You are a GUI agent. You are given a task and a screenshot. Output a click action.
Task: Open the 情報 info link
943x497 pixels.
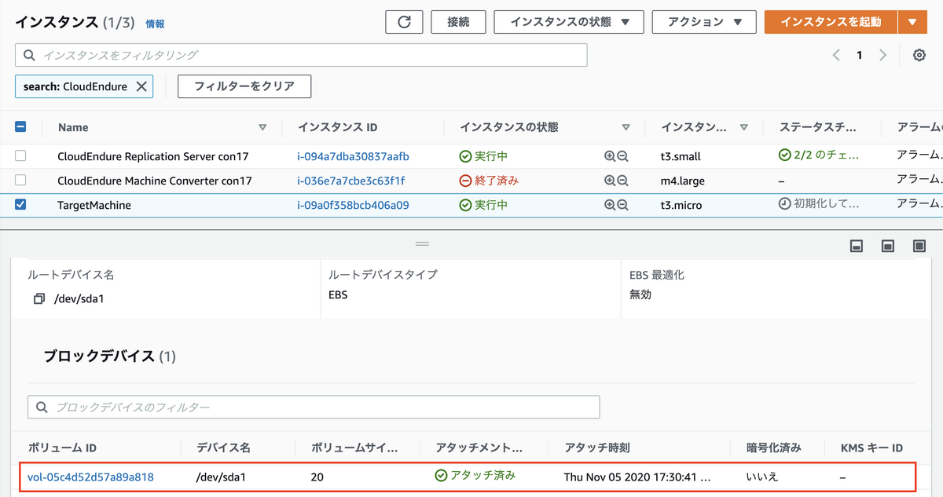[x=155, y=24]
